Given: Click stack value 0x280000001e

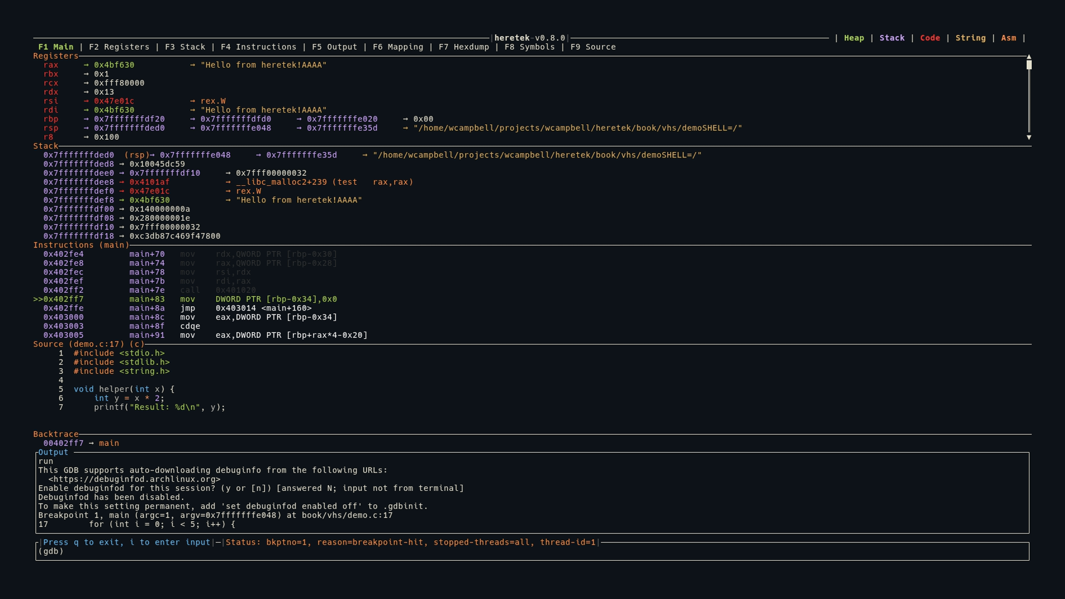Looking at the screenshot, I should coord(160,218).
